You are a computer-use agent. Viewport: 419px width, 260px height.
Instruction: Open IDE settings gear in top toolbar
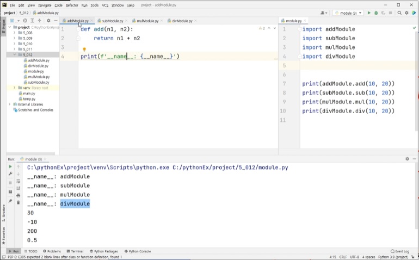coord(406,13)
